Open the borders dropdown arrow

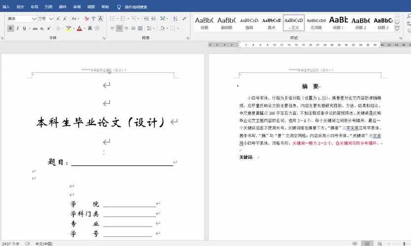(x=178, y=29)
